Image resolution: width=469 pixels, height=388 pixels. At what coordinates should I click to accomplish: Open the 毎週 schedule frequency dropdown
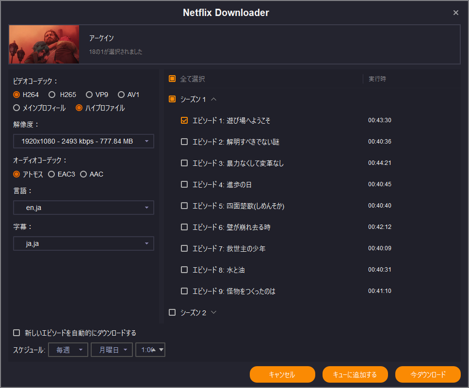68,350
